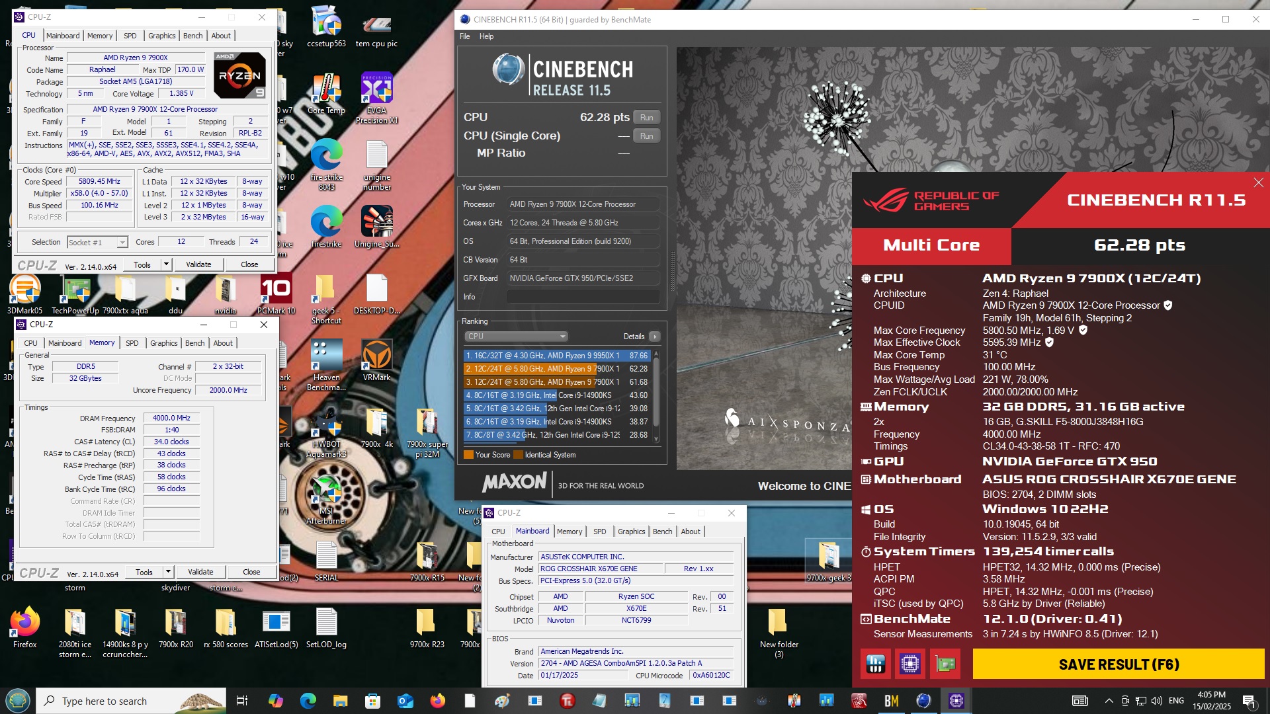The image size is (1270, 714).
Task: Open Outlook from taskbar
Action: coord(405,701)
